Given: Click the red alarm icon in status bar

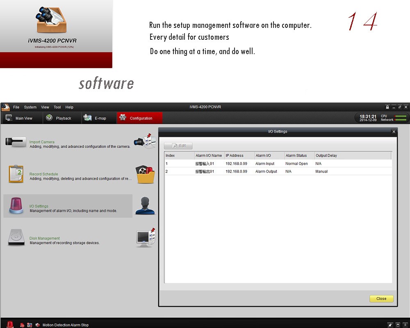Looking at the screenshot, I should point(10,324).
